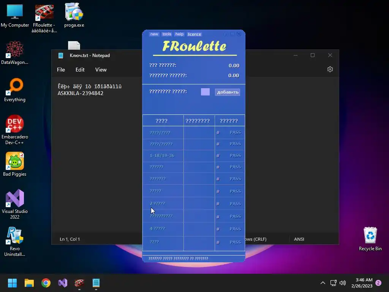The height and width of the screenshot is (292, 389).
Task: Open FRoulette 'new' menu
Action: (x=154, y=34)
